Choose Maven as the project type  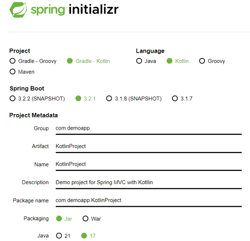click(x=12, y=72)
